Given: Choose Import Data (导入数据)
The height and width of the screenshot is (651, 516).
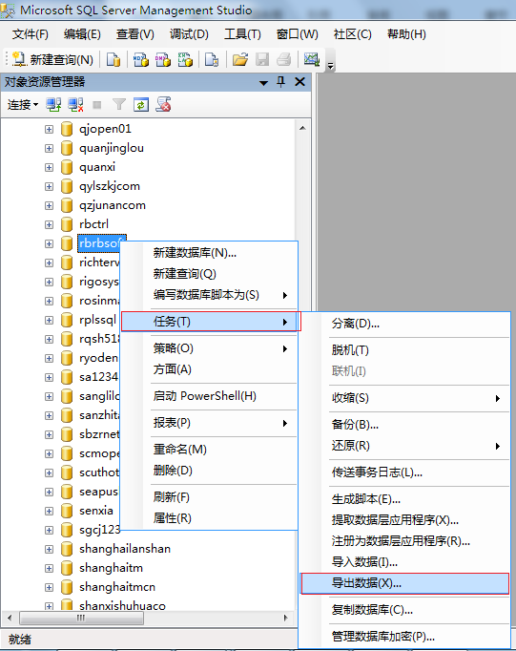Looking at the screenshot, I should [x=404, y=562].
